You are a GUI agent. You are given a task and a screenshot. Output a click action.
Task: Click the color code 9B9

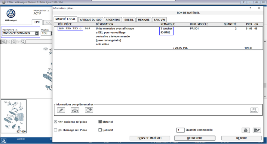click(87, 28)
